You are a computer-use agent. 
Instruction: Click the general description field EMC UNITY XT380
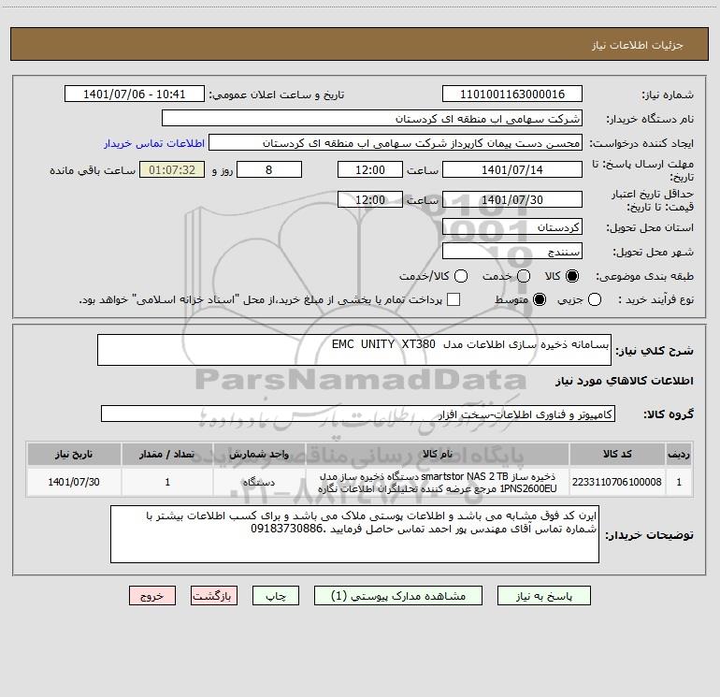click(x=354, y=350)
